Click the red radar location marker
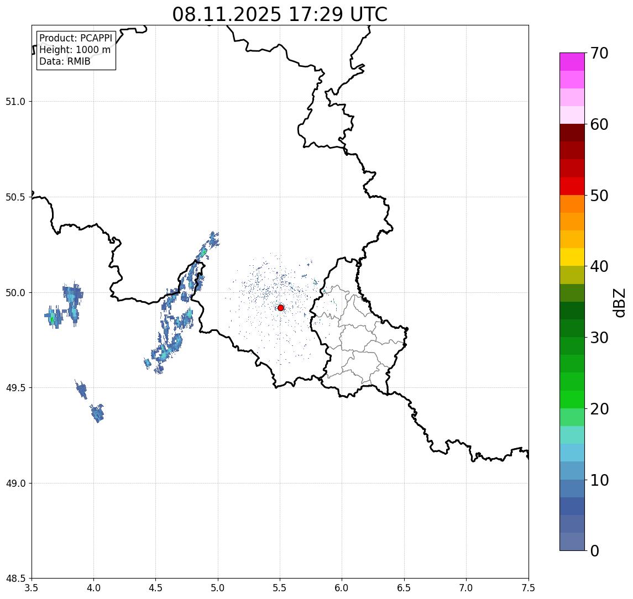This screenshot has height=599, width=633. (281, 308)
